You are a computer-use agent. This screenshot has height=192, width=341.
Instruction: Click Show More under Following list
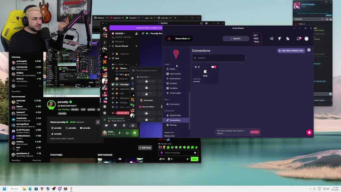(16, 91)
